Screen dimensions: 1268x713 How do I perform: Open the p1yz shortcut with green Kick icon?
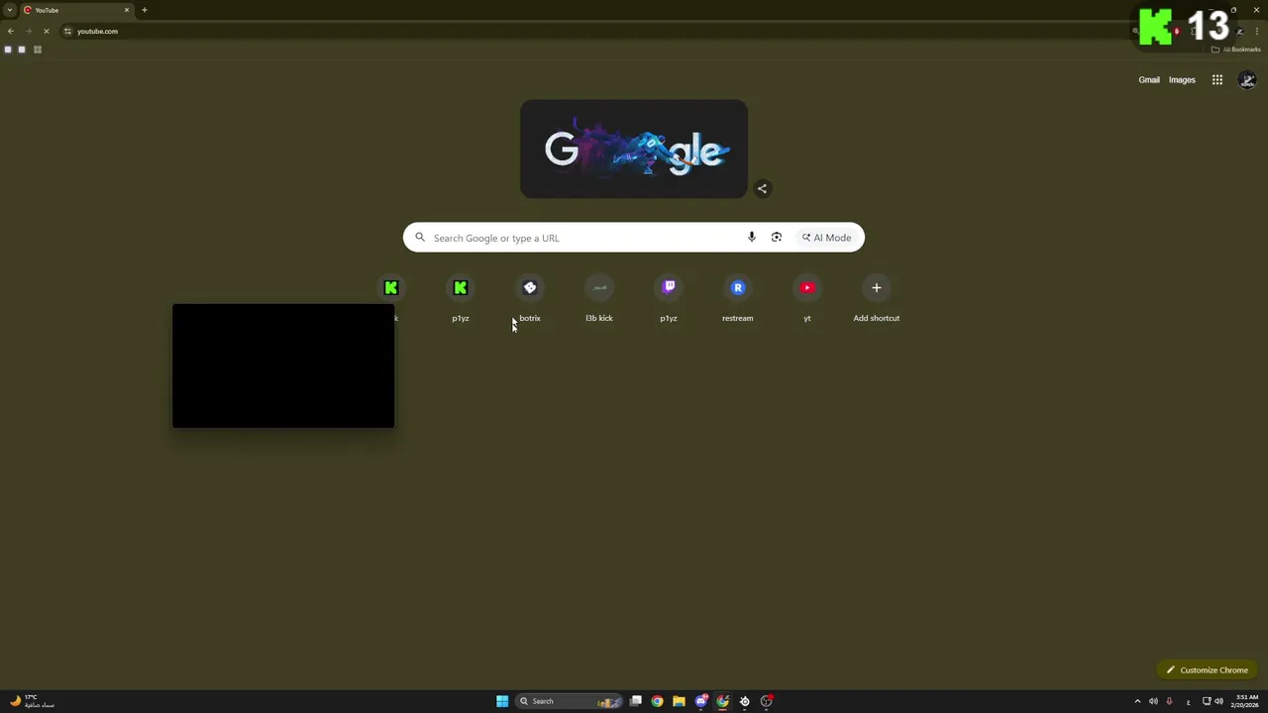pos(461,298)
